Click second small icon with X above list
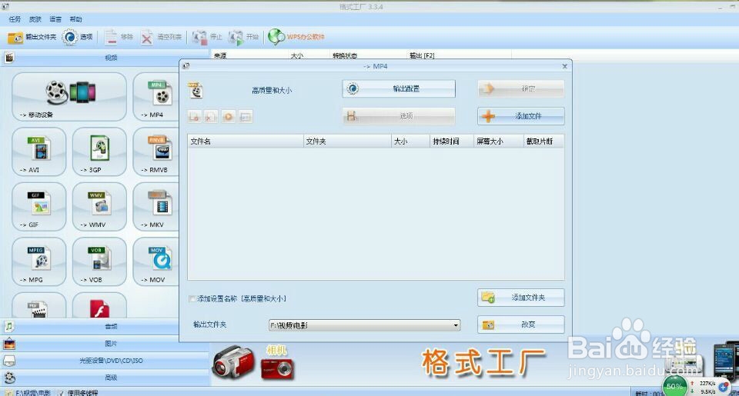 click(211, 116)
